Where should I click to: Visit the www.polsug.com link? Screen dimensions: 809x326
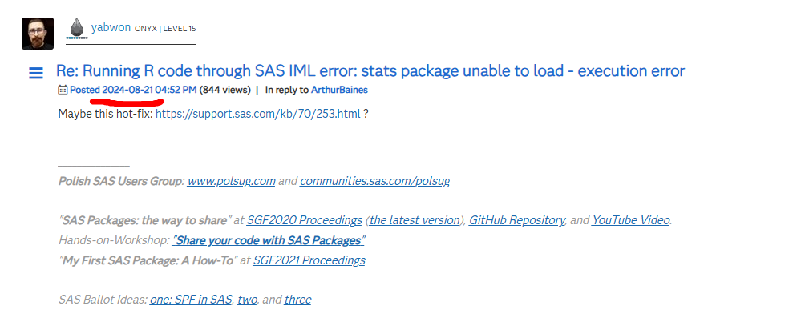coord(231,181)
